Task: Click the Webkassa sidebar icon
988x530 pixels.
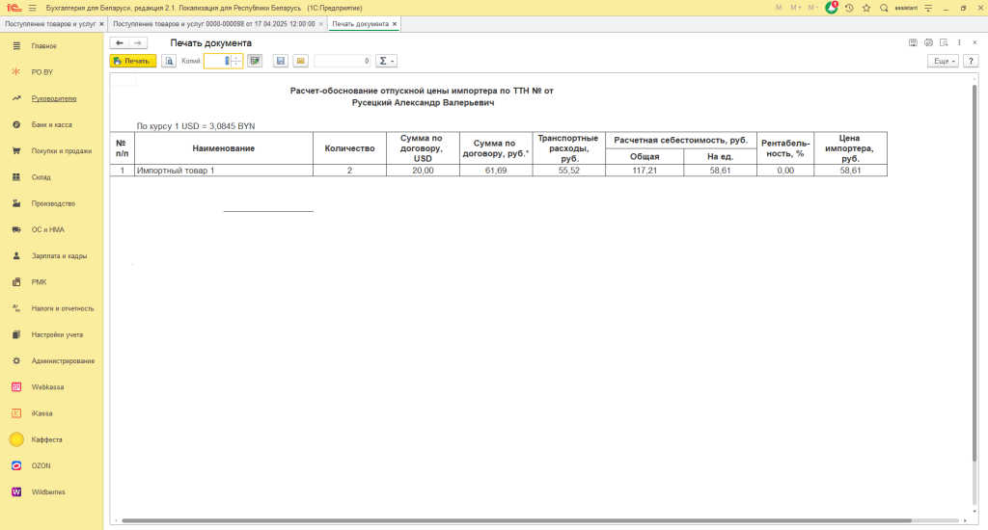Action: tap(16, 387)
